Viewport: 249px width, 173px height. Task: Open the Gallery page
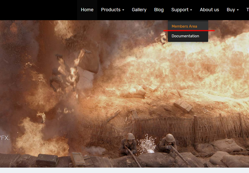click(x=139, y=10)
